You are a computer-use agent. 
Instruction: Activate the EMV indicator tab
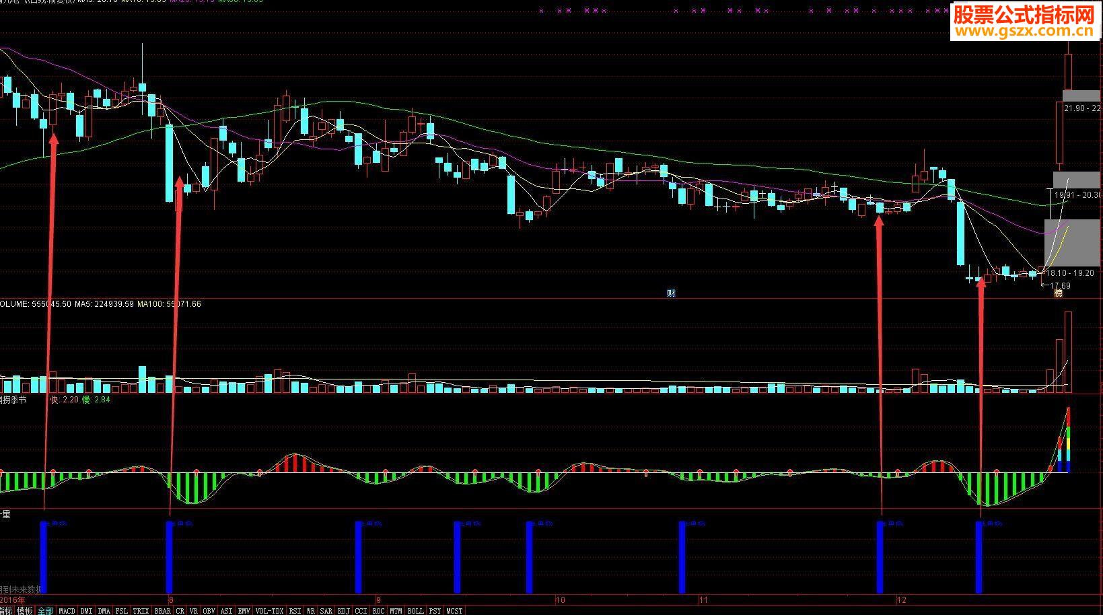click(244, 611)
